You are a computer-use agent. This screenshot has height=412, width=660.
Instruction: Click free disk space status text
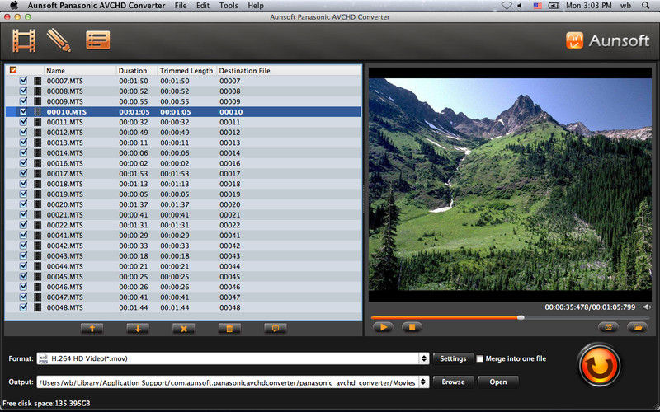(x=46, y=404)
